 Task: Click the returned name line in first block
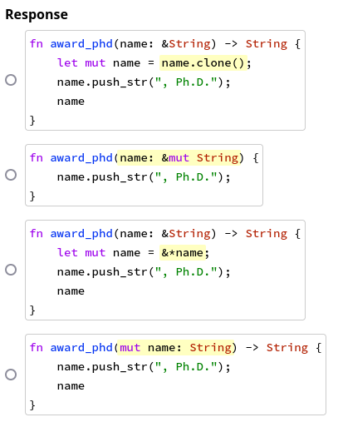[71, 102]
